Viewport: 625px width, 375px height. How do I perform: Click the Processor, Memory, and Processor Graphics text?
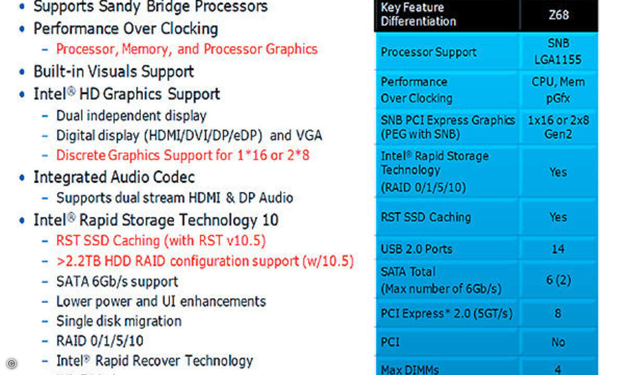click(x=186, y=49)
